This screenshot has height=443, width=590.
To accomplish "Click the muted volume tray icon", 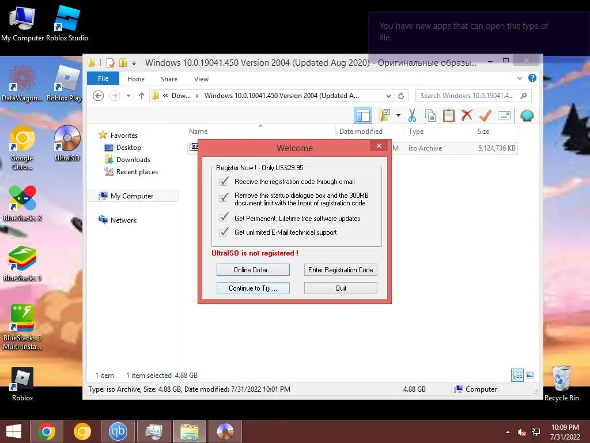I will pyautogui.click(x=521, y=432).
